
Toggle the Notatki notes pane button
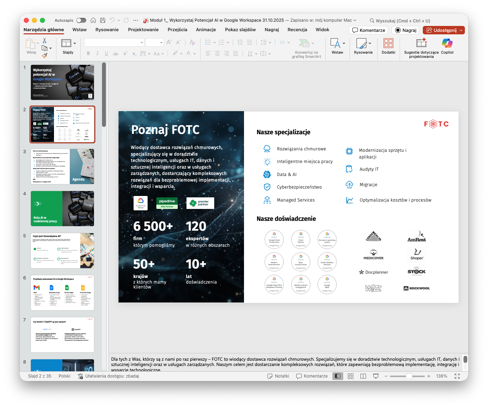[278, 376]
